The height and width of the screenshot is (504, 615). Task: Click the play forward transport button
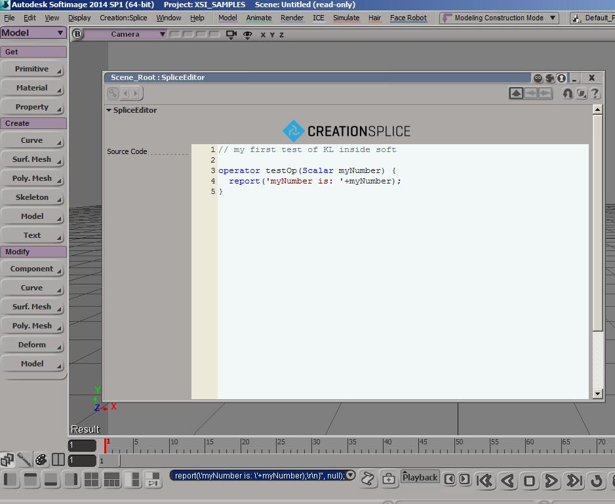click(x=551, y=481)
